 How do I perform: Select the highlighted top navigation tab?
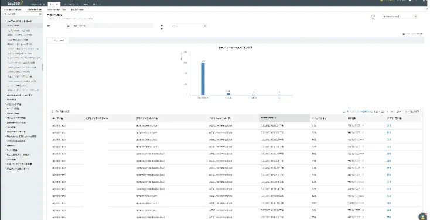pos(54,4)
